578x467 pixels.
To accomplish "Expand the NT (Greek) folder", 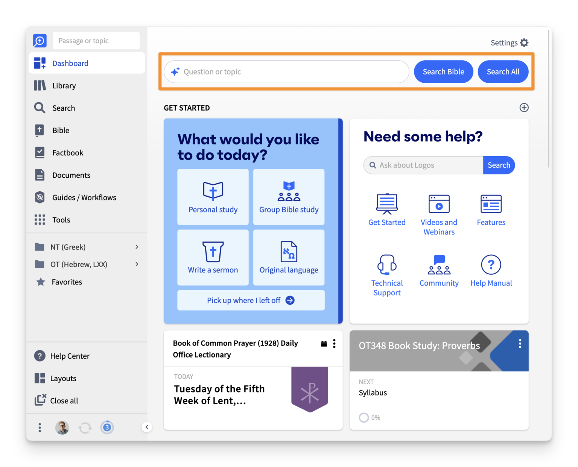I will 137,247.
